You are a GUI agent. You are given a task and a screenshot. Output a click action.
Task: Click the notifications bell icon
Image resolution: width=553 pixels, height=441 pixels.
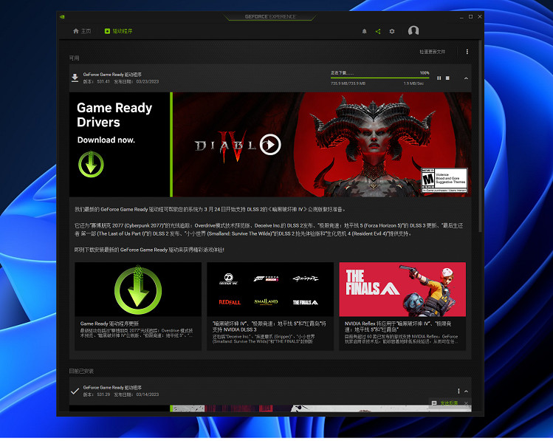[364, 31]
